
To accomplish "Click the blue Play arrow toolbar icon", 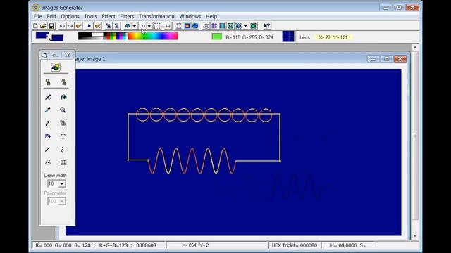I will pyautogui.click(x=89, y=26).
